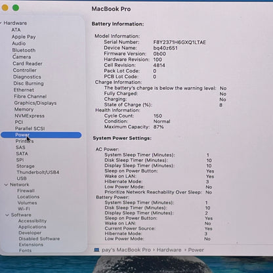Open Applications under Software

[32, 227]
